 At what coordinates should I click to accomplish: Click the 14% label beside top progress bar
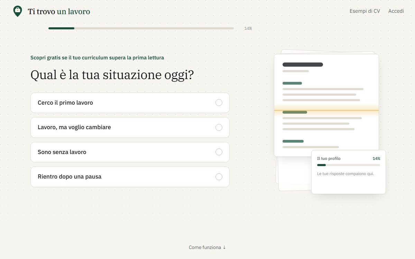248,28
